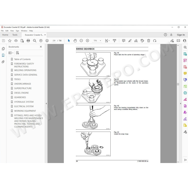Add a sticky note comment
Screen dimensions: 188x188
(124, 41)
